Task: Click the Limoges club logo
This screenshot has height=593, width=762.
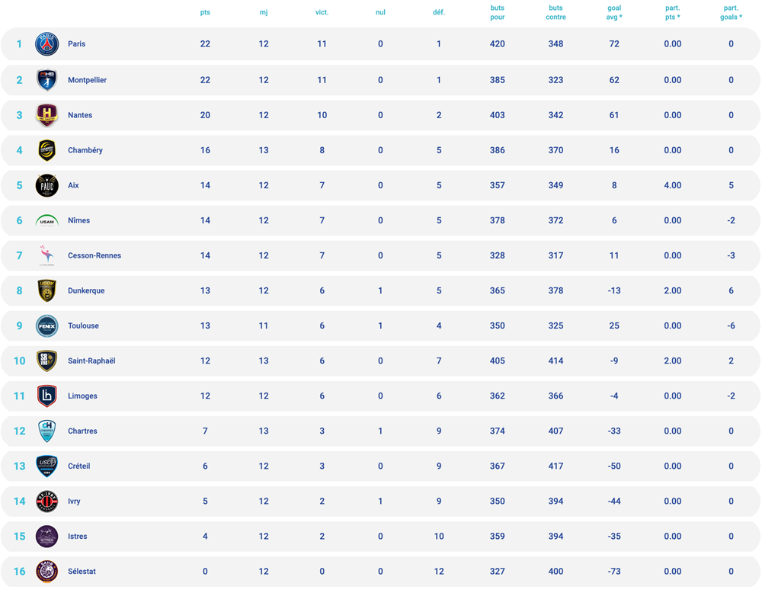Action: tap(47, 396)
